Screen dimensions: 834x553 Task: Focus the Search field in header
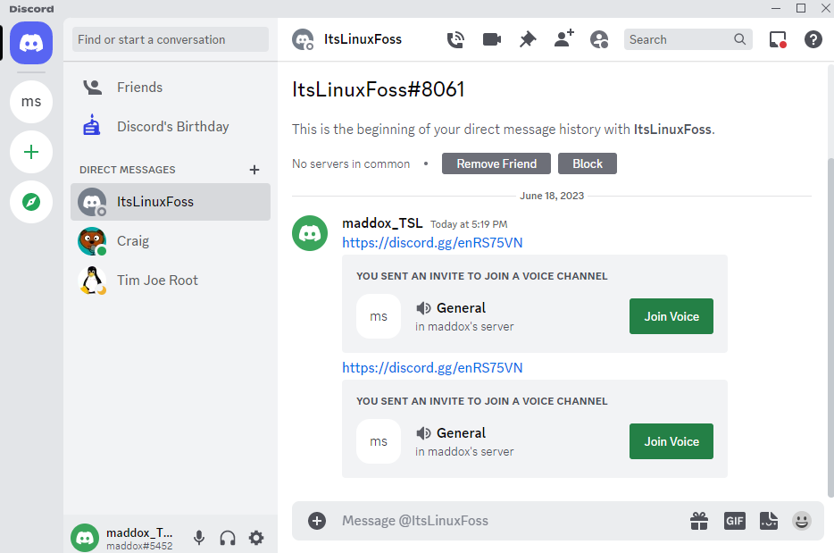(688, 39)
